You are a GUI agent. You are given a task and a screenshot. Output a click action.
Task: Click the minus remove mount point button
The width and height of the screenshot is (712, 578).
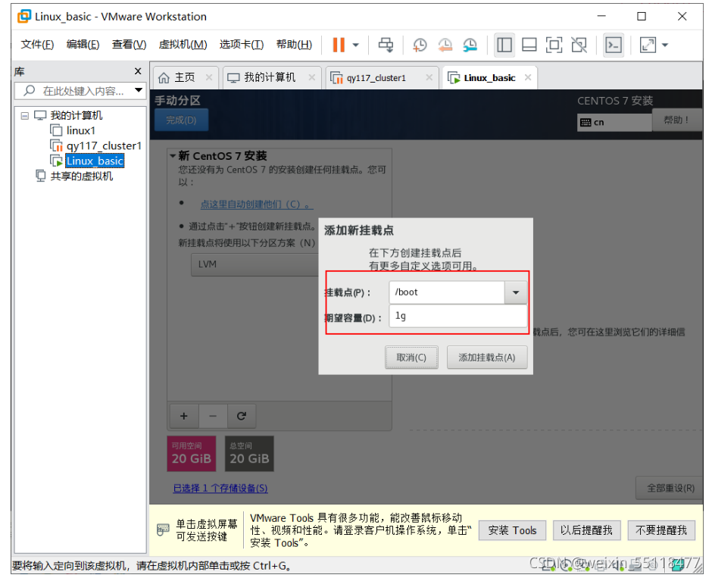(213, 416)
